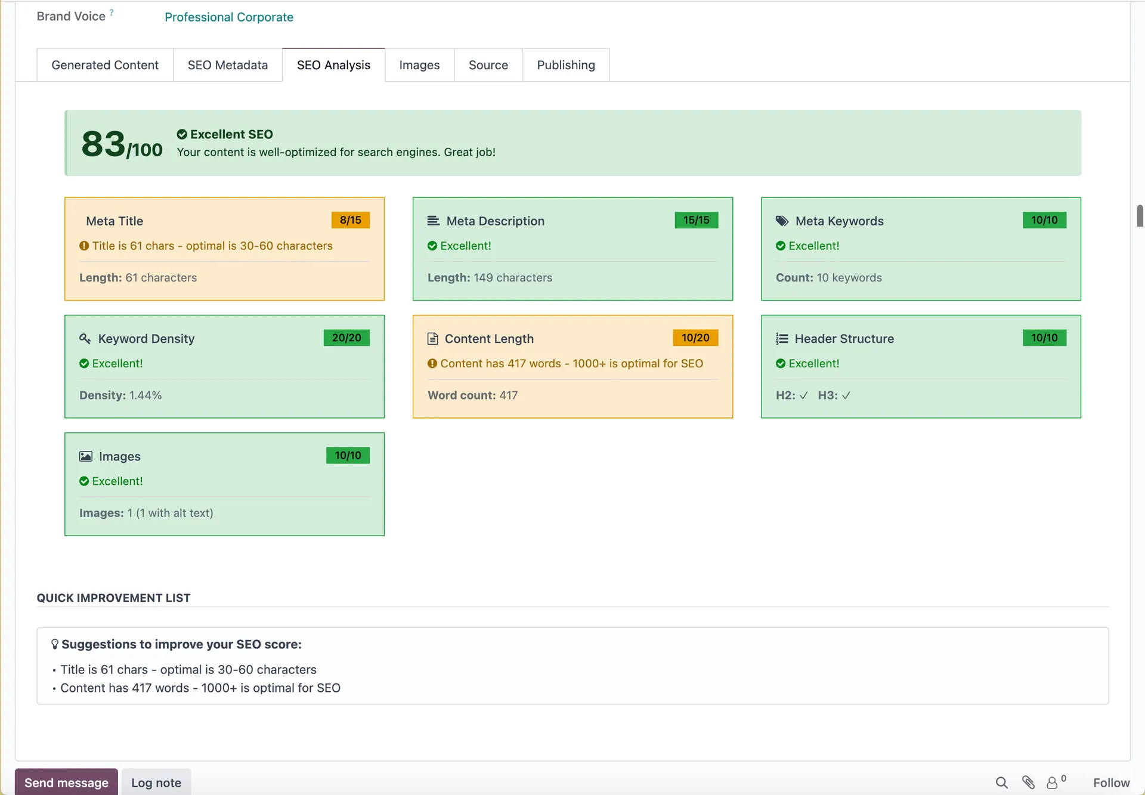The height and width of the screenshot is (795, 1145).
Task: Open the Publishing tab
Action: coord(566,65)
